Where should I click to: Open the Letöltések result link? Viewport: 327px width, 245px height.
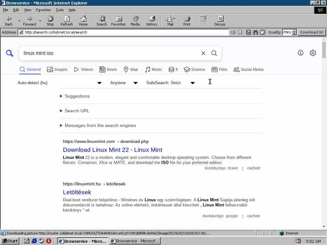click(x=77, y=192)
